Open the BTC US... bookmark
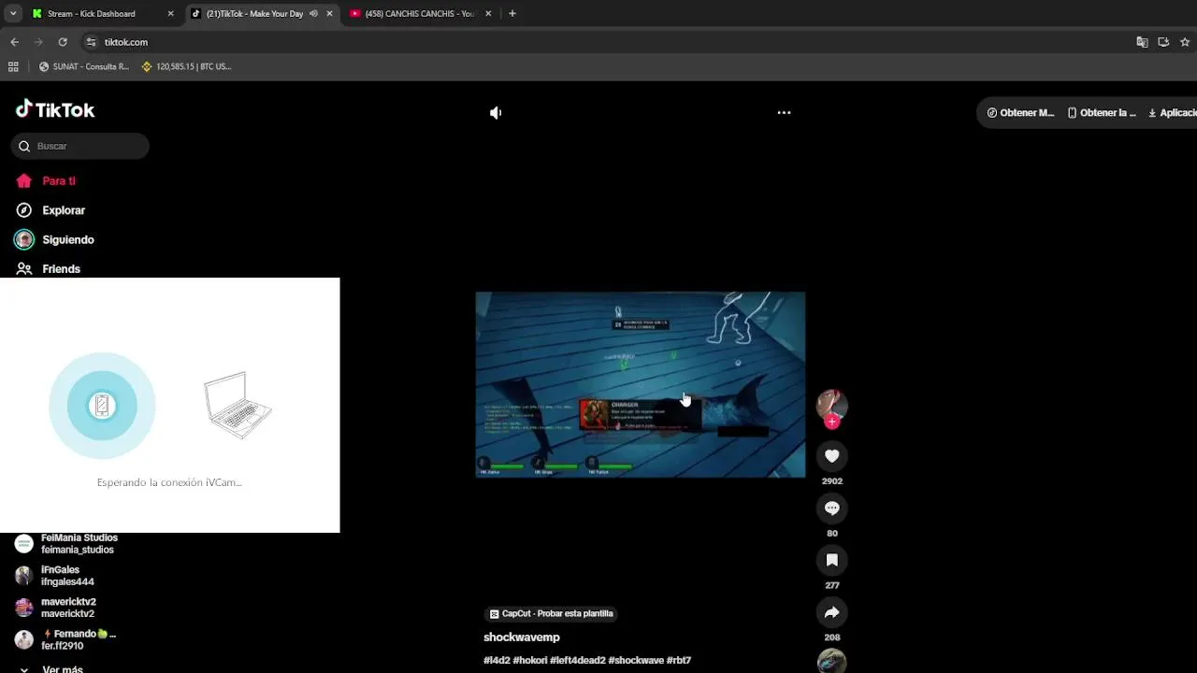 click(x=186, y=66)
